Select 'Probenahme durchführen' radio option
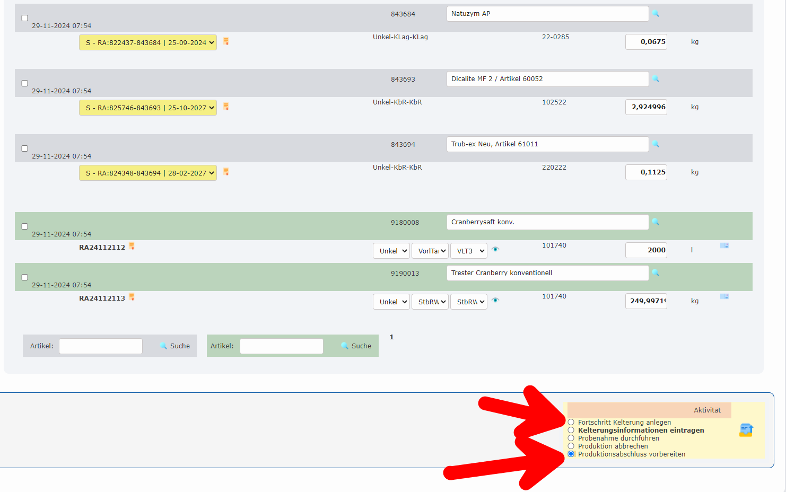The width and height of the screenshot is (786, 492). point(571,438)
